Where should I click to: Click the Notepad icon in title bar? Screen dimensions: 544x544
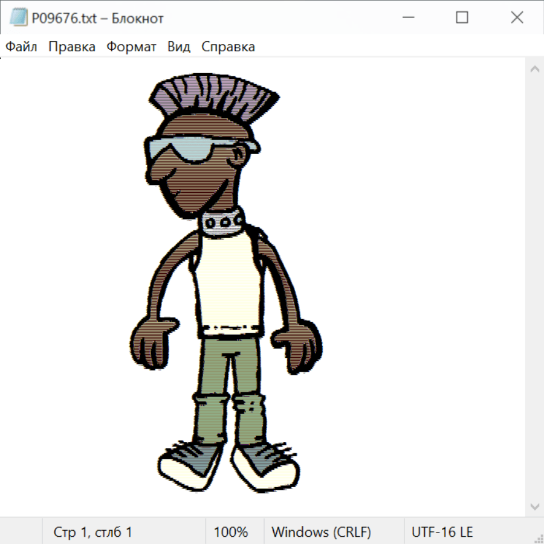pos(18,18)
